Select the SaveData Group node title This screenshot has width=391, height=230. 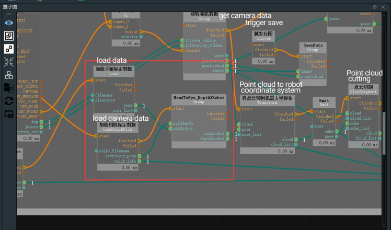click(x=313, y=48)
